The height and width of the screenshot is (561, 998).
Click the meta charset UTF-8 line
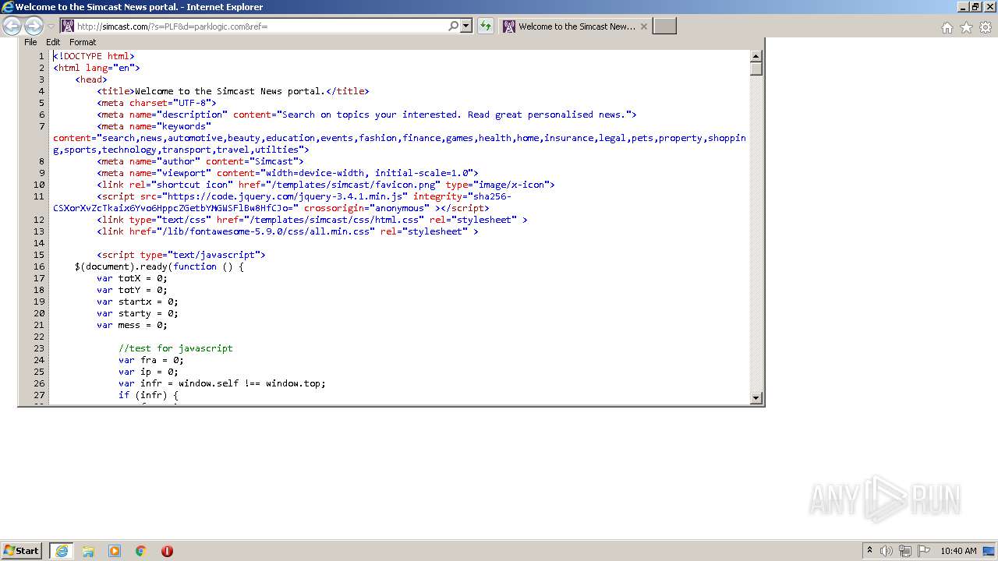pyautogui.click(x=157, y=103)
